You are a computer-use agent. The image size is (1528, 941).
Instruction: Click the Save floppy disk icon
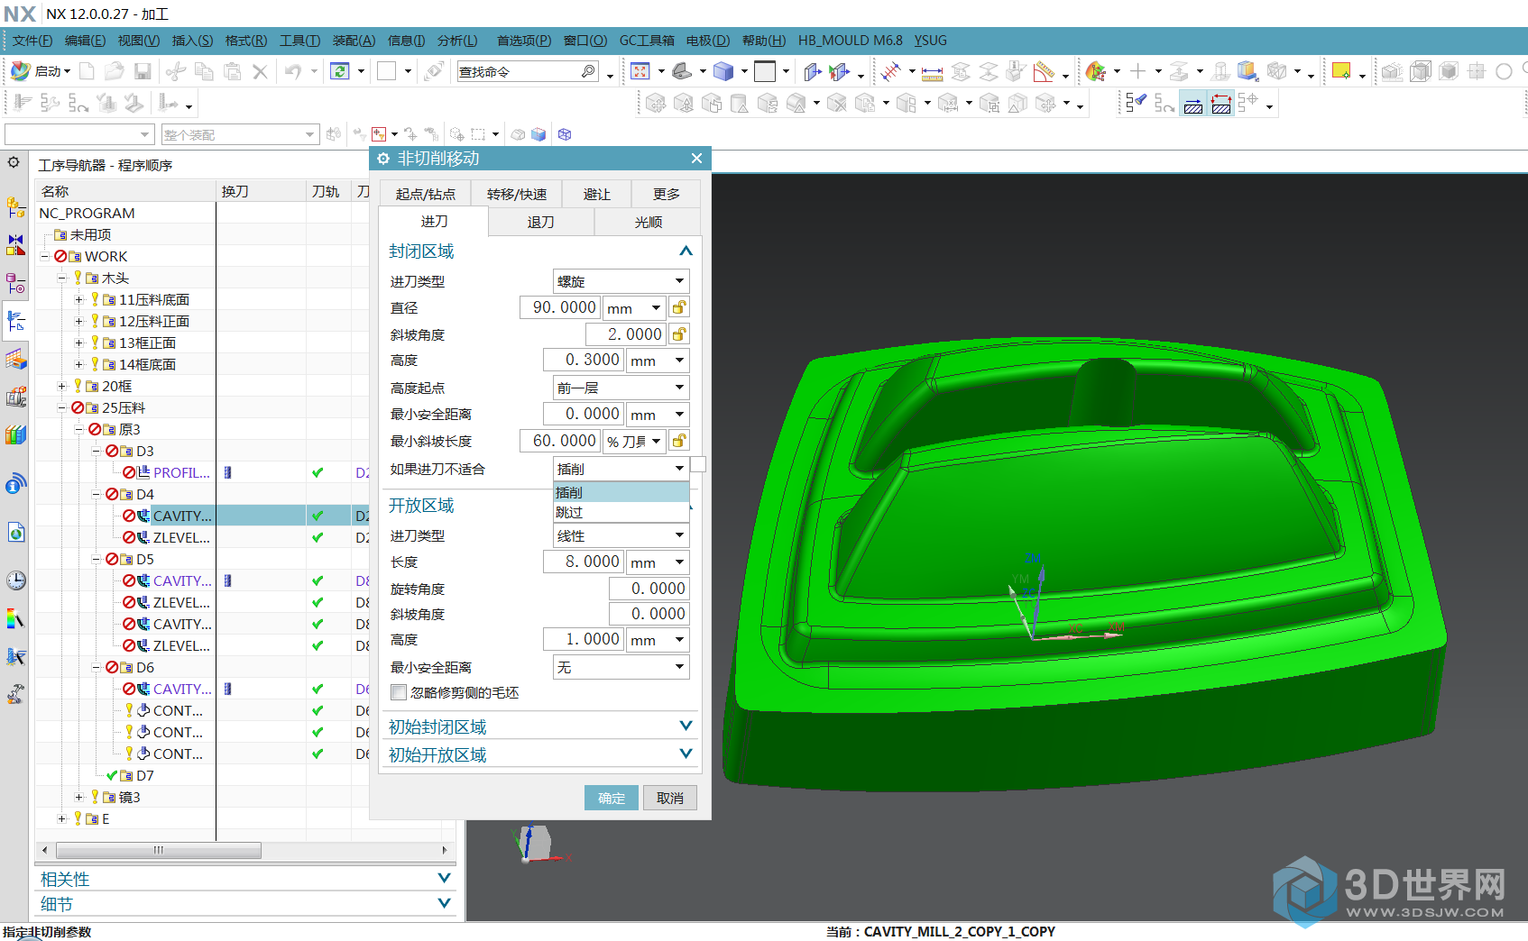pos(143,71)
